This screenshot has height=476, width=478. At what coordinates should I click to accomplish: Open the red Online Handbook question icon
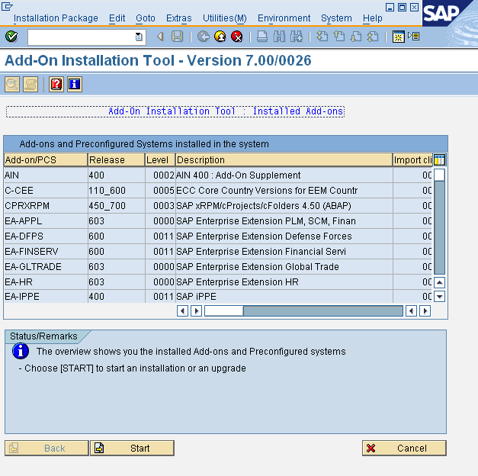[x=56, y=85]
